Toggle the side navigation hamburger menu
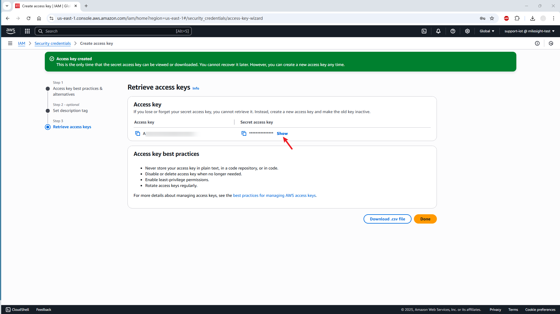This screenshot has width=560, height=314. point(10,43)
